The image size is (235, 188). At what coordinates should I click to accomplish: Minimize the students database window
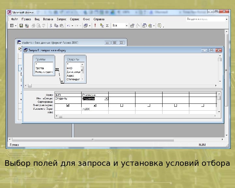pos(107,43)
